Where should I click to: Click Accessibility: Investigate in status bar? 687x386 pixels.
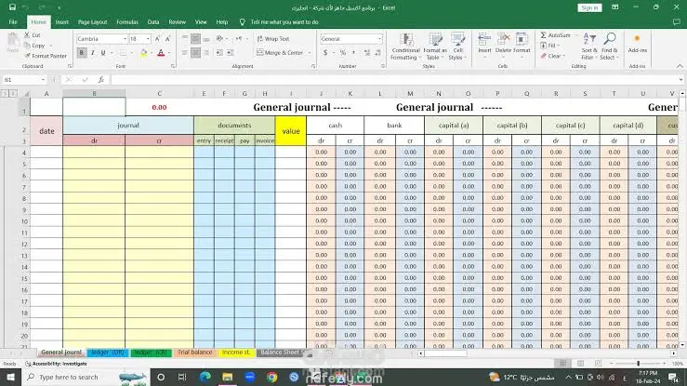pyautogui.click(x=56, y=364)
